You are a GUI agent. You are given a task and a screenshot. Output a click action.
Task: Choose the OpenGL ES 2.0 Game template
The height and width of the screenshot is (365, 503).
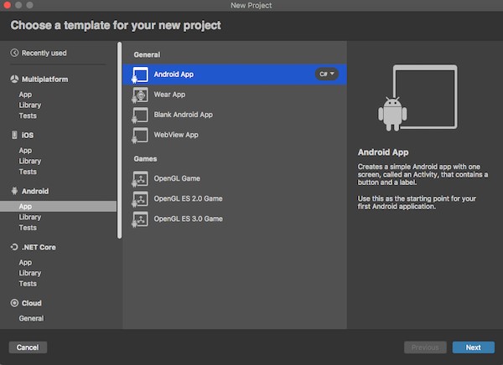(235, 198)
